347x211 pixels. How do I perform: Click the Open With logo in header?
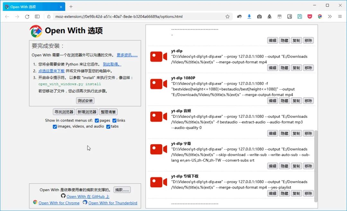36,31
